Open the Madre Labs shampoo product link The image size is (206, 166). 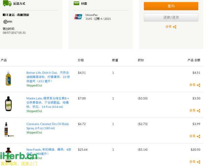point(48,102)
